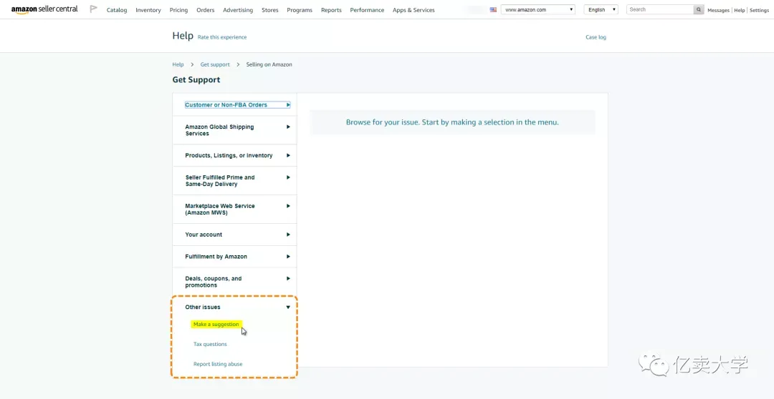Open the www.amazon.com marketplace dropdown
The height and width of the screenshot is (399, 774).
(x=538, y=9)
